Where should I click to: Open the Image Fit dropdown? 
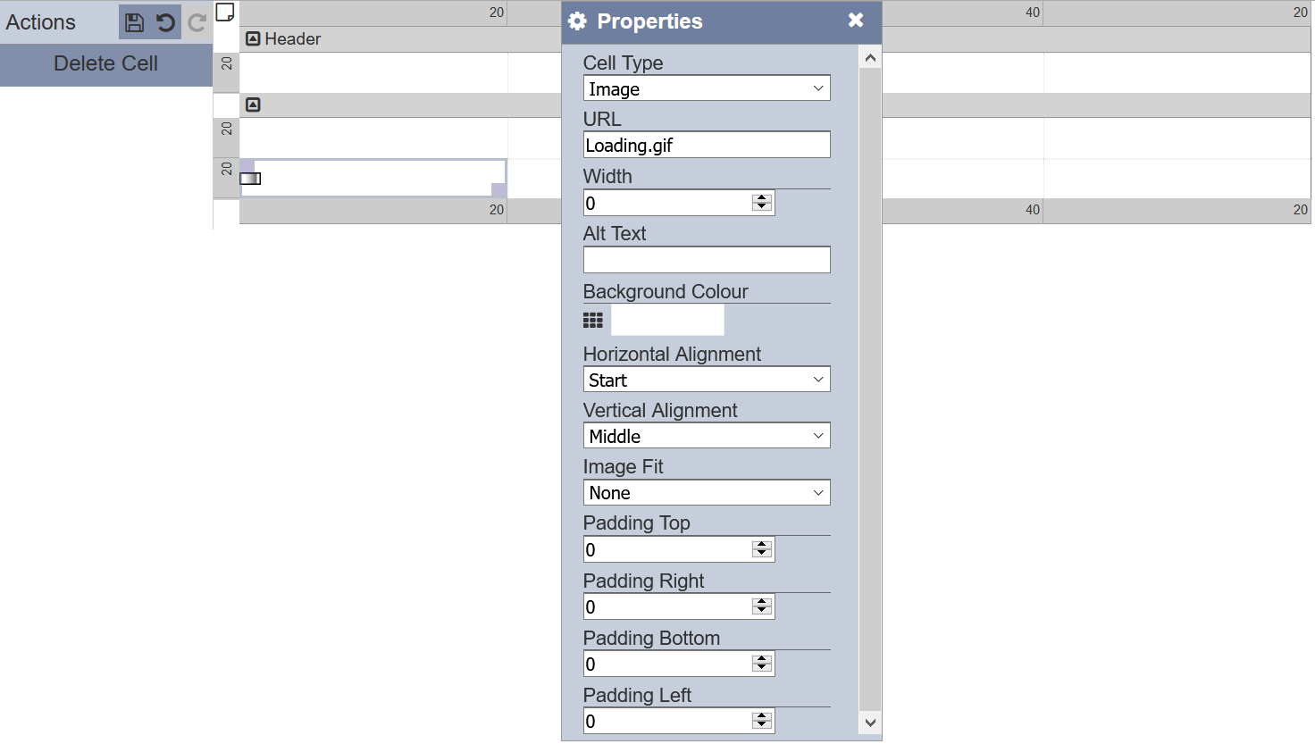point(706,493)
